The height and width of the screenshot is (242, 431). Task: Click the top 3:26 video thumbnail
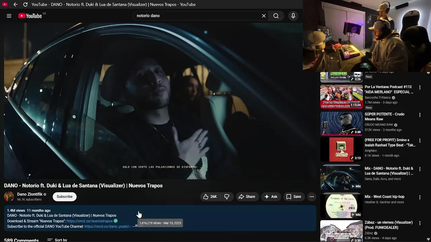click(341, 77)
